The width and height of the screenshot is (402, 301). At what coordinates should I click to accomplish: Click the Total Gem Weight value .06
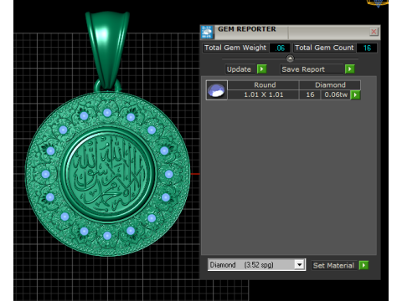tap(280, 48)
